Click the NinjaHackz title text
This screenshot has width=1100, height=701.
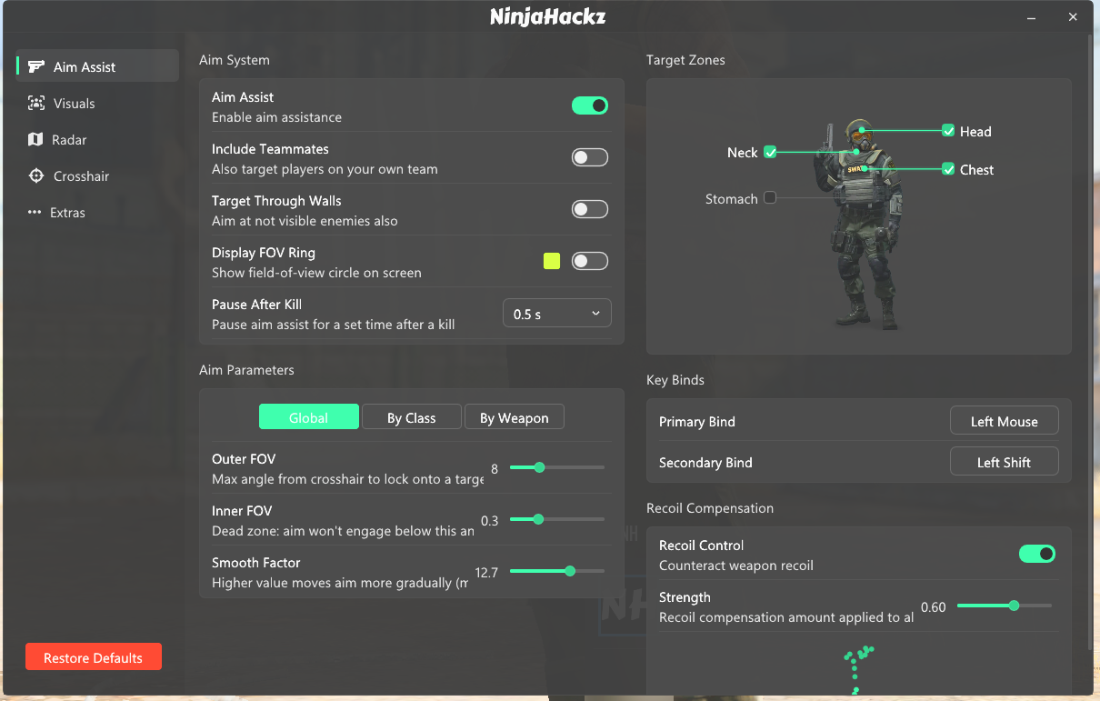pyautogui.click(x=548, y=16)
